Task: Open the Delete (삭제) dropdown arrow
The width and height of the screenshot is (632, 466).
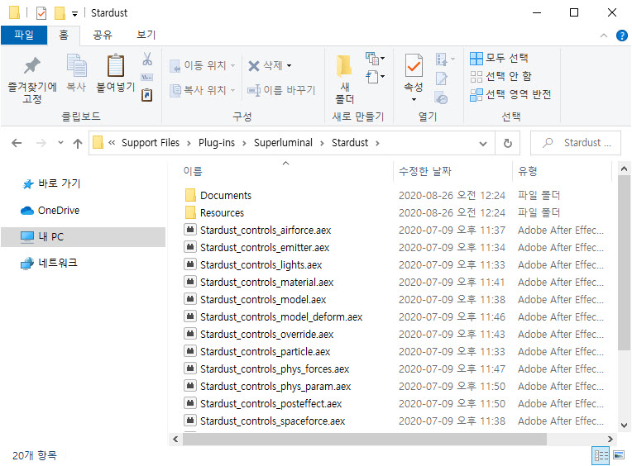Action: [x=289, y=65]
